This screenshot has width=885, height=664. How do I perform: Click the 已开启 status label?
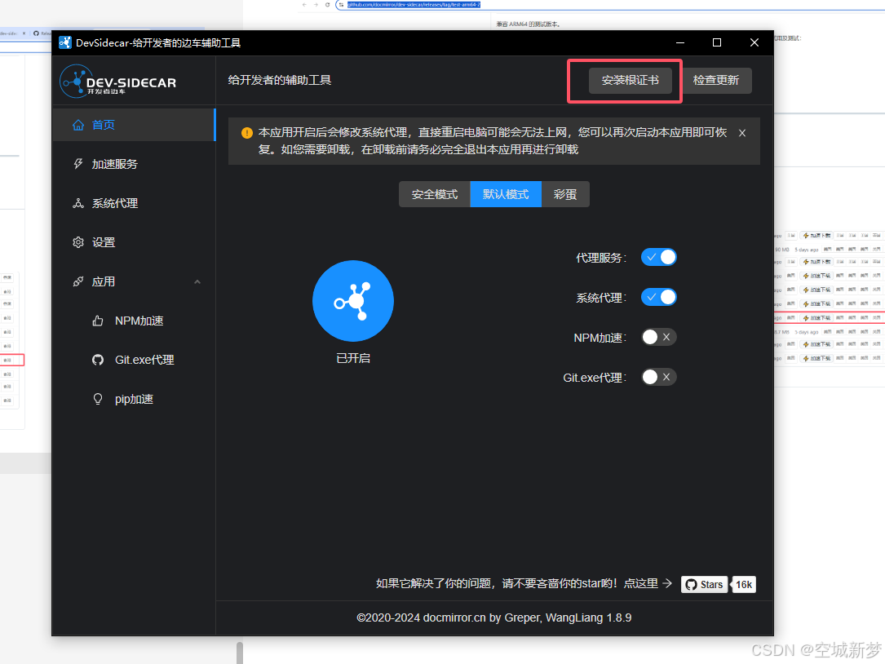pyautogui.click(x=353, y=359)
